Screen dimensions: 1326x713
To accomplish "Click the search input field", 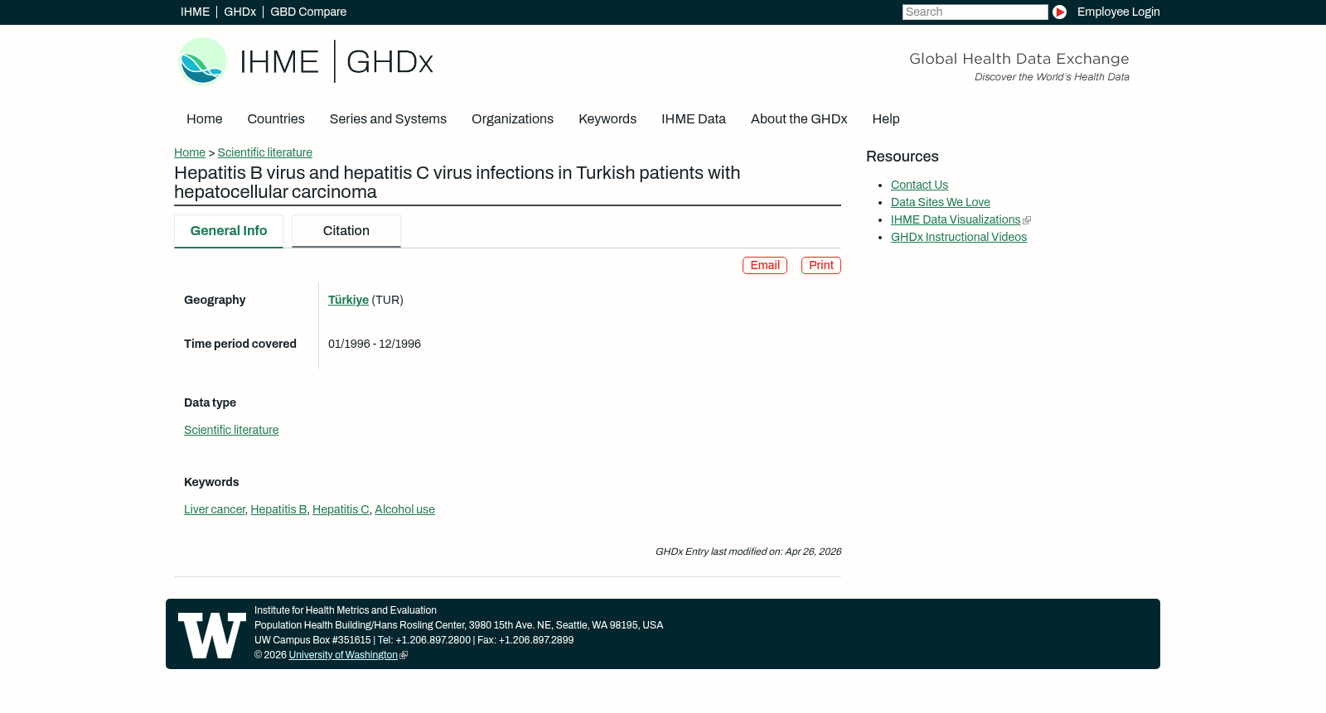I will [975, 12].
